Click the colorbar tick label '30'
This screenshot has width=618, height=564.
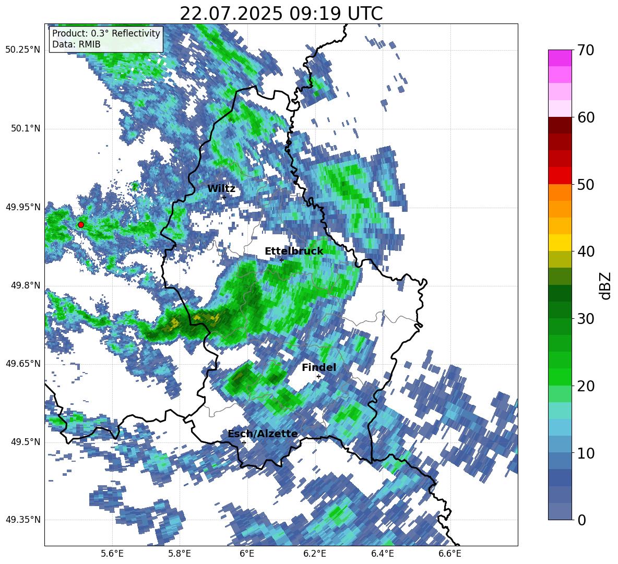586,319
